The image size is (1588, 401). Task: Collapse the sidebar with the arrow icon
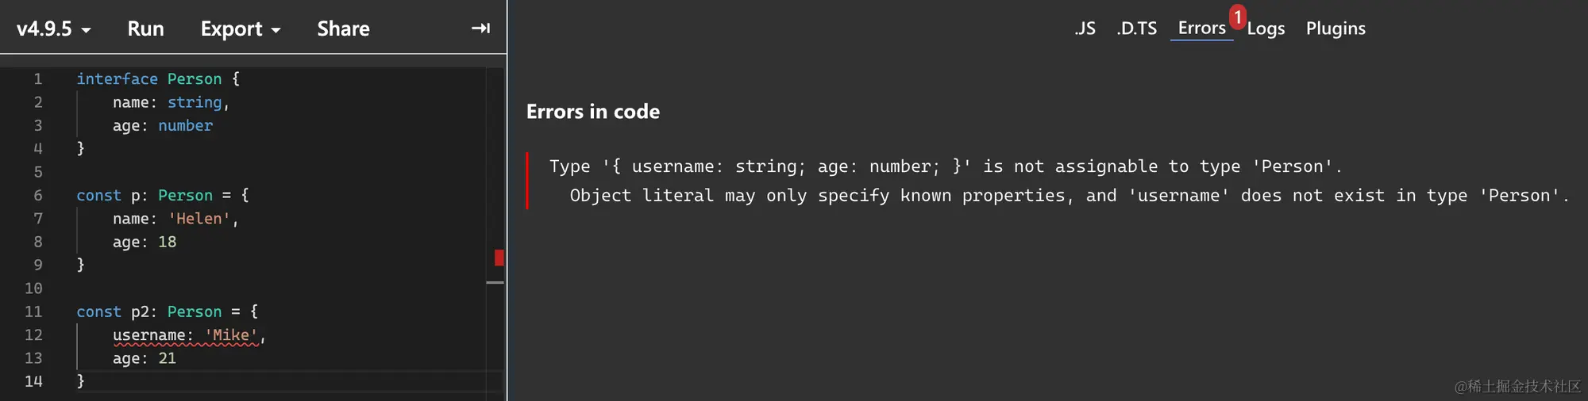(x=480, y=29)
